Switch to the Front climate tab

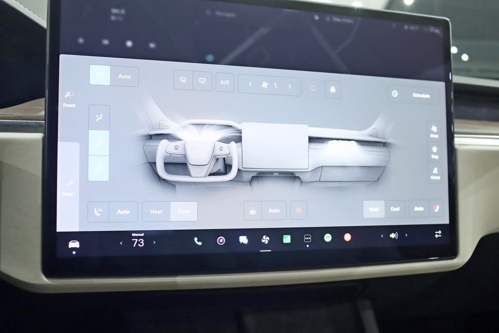tap(69, 98)
